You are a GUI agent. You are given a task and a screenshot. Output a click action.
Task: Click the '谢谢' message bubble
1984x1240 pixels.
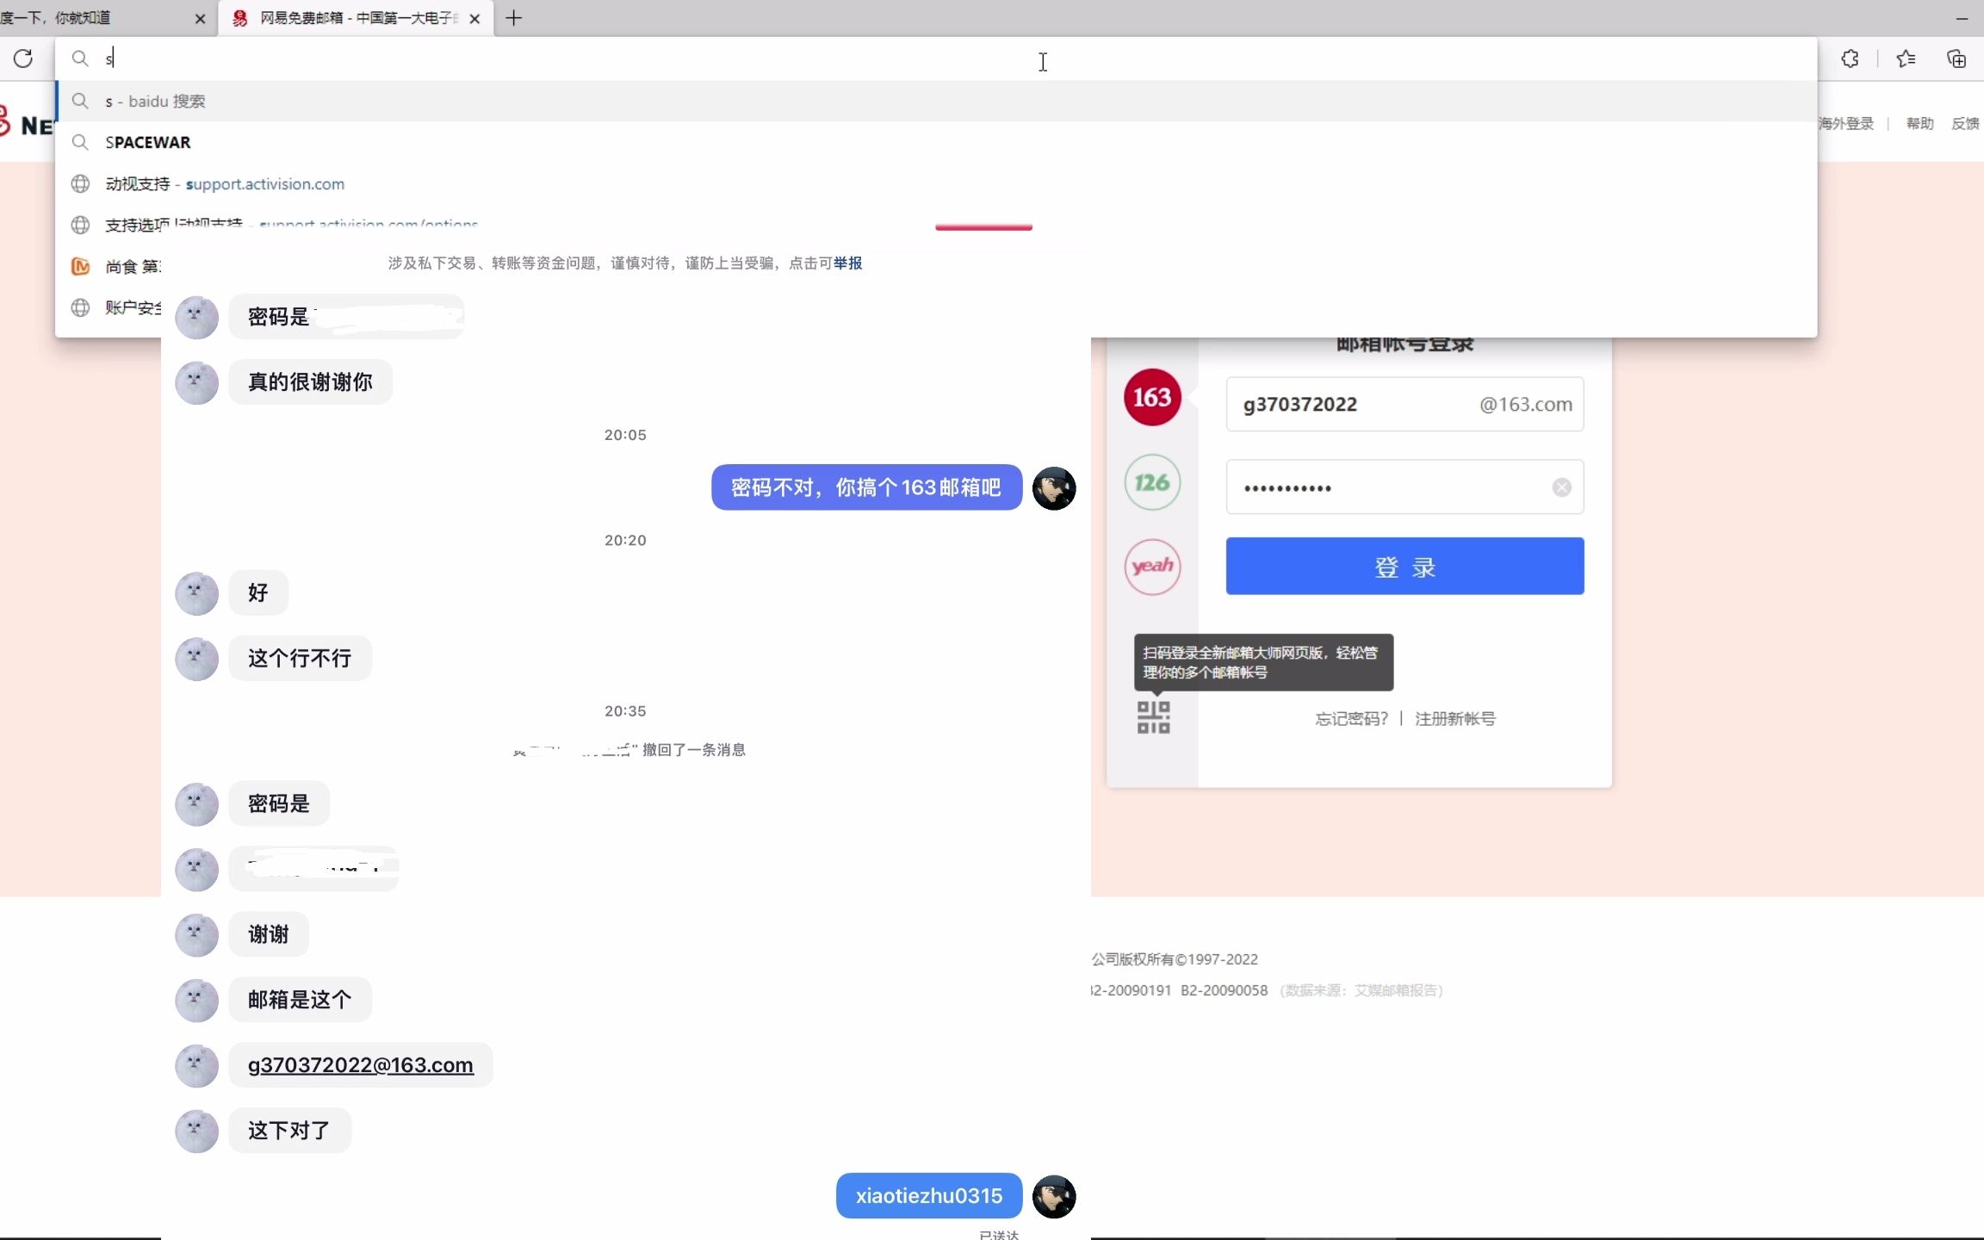[269, 934]
